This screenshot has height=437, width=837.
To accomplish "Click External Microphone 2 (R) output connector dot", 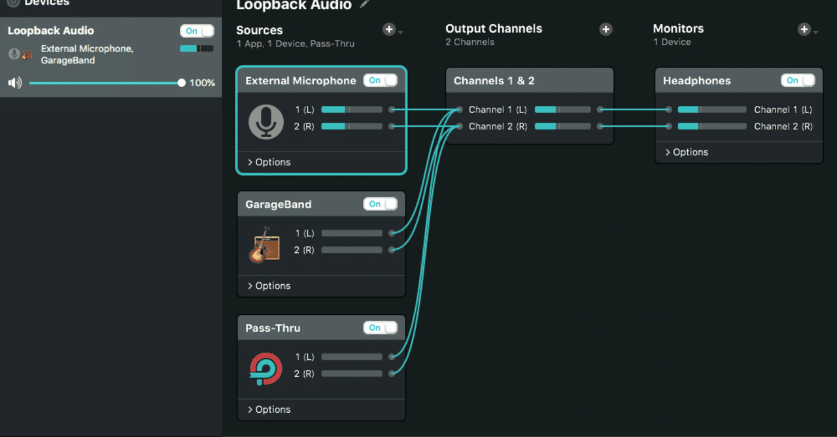I will pyautogui.click(x=392, y=126).
